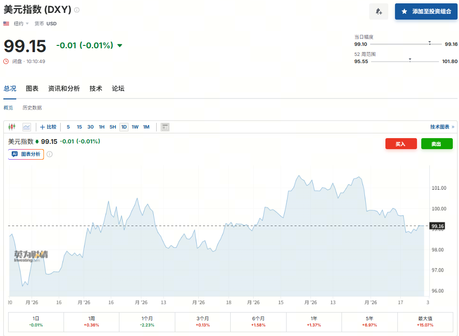Click the 52 周范围 range slider marker
The image size is (459, 336).
click(x=410, y=60)
